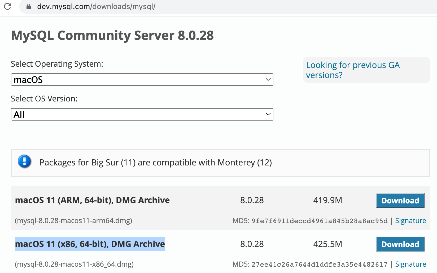Open the Select OS Version dropdown
Image resolution: width=437 pixels, height=273 pixels.
pyautogui.click(x=142, y=114)
